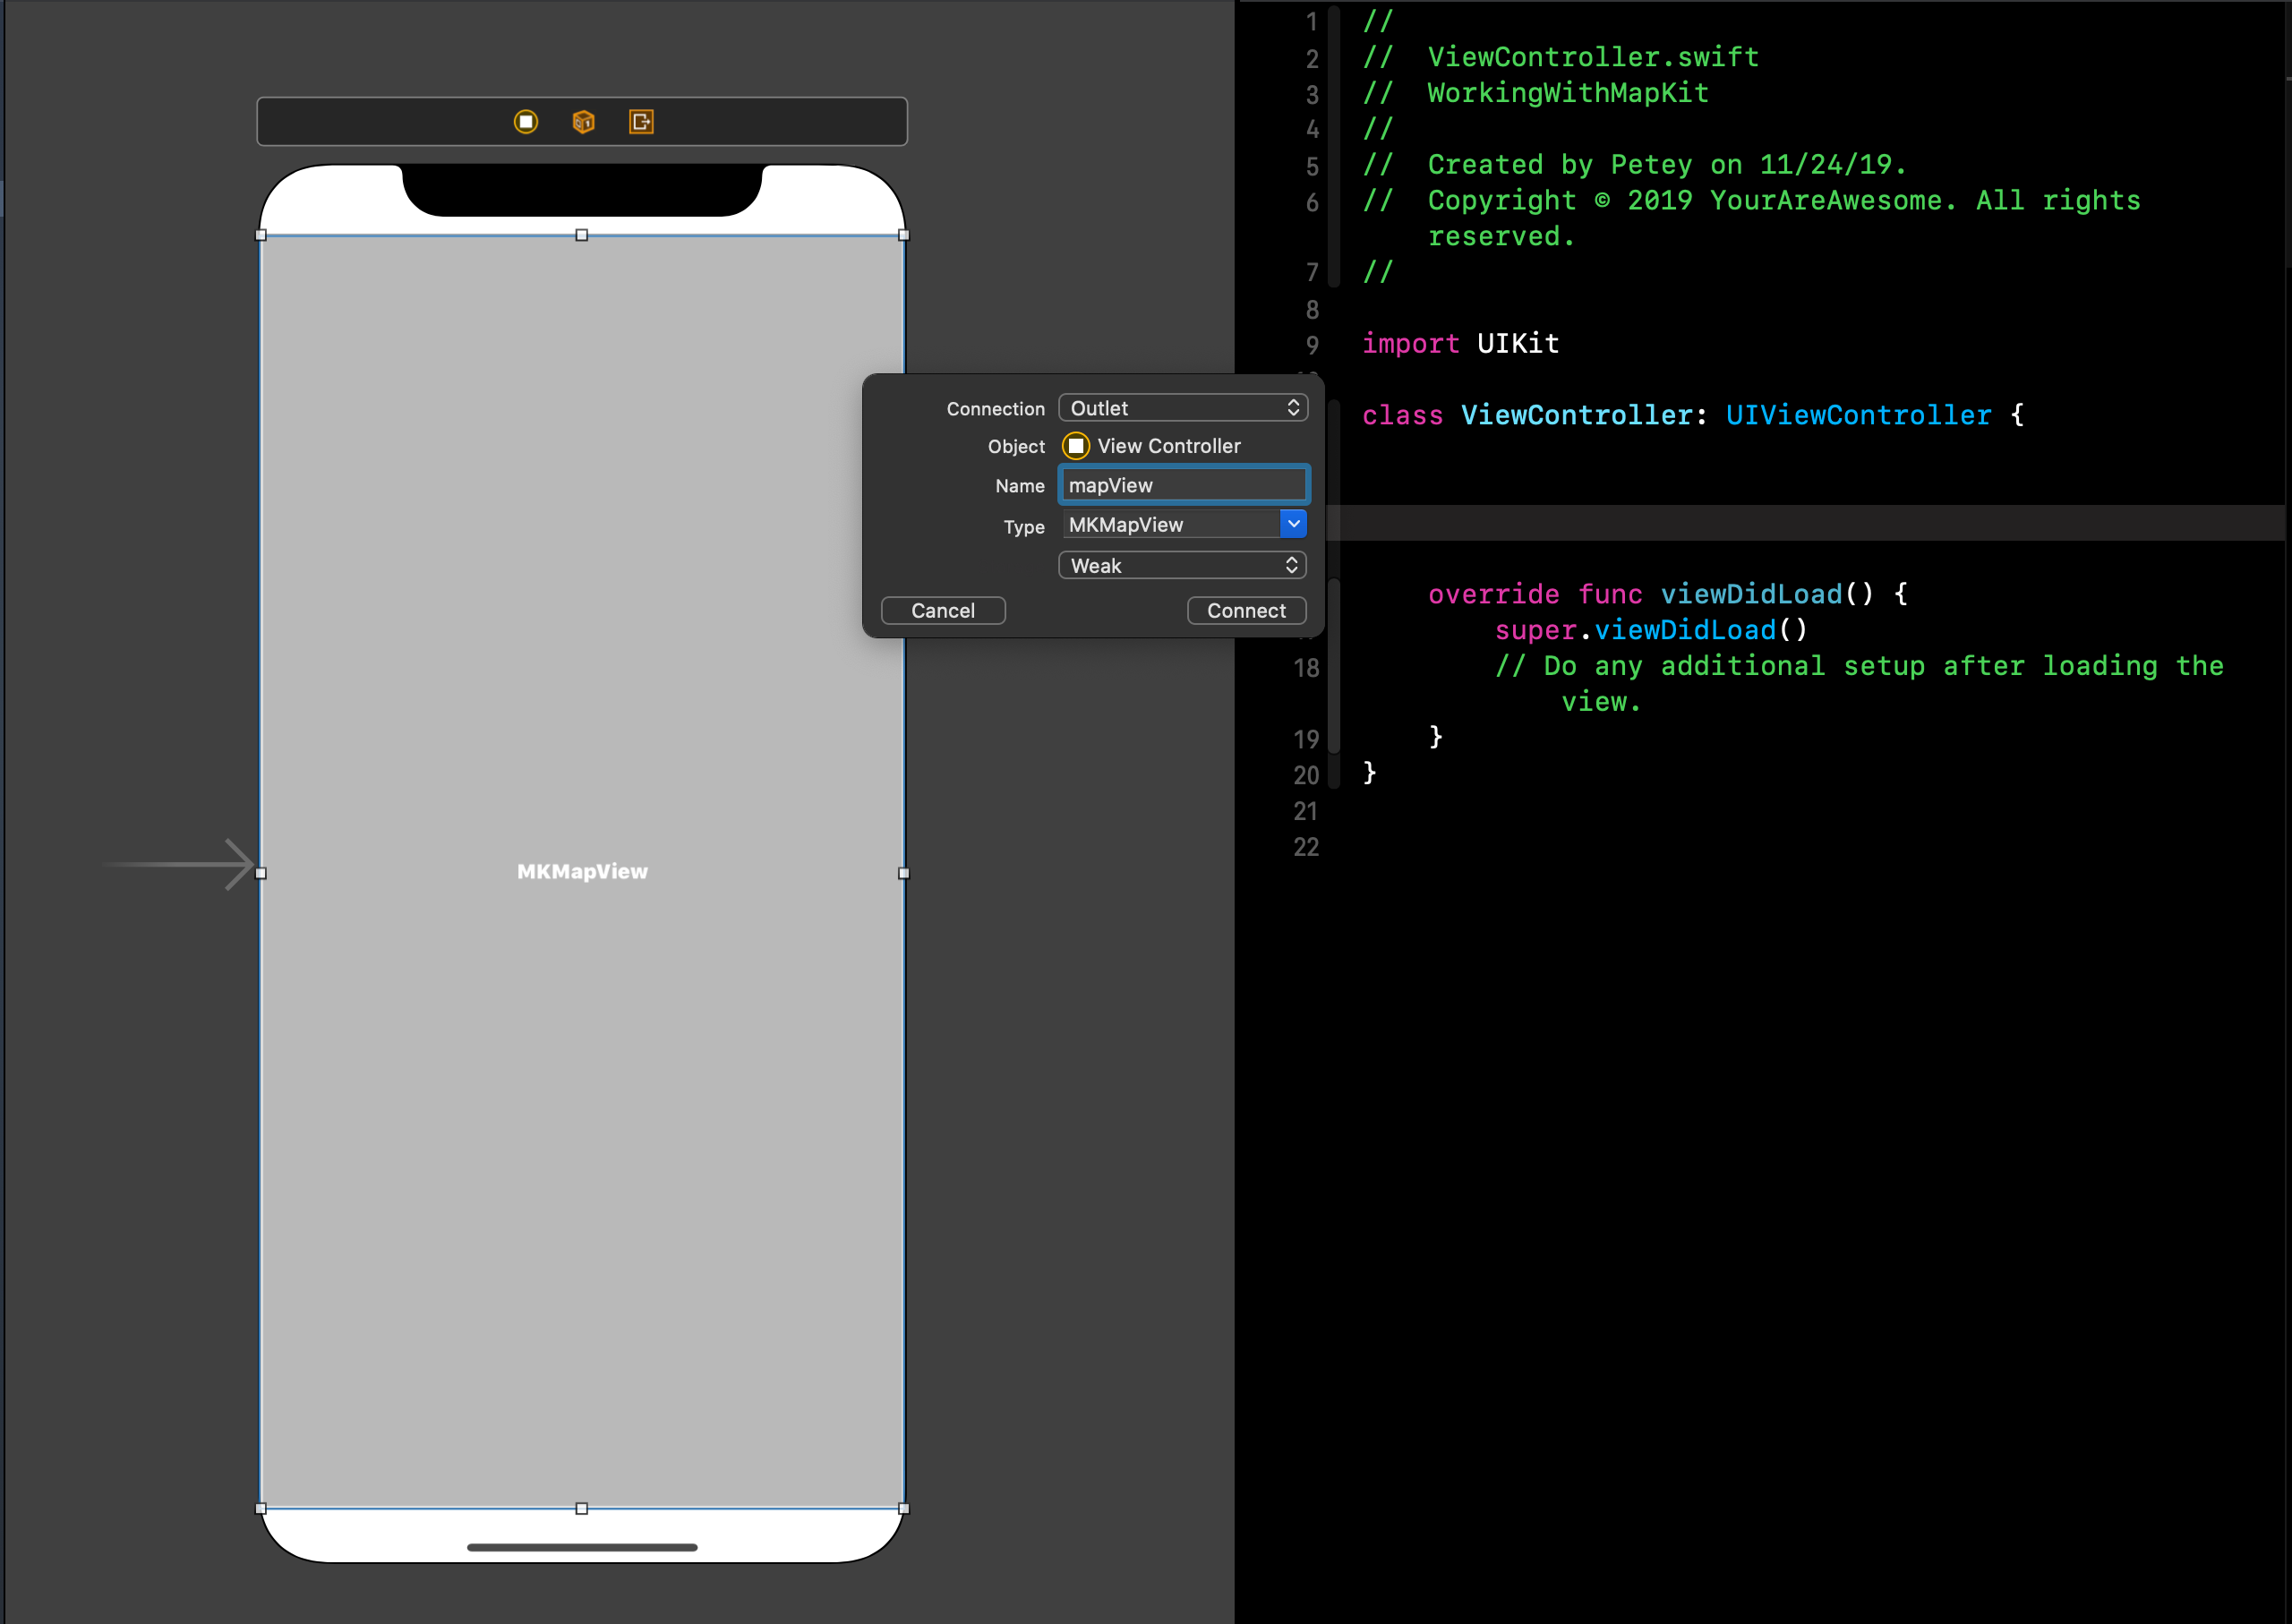The width and height of the screenshot is (2292, 1624).
Task: Open the Connection dropdown showing Outlet
Action: [1183, 407]
